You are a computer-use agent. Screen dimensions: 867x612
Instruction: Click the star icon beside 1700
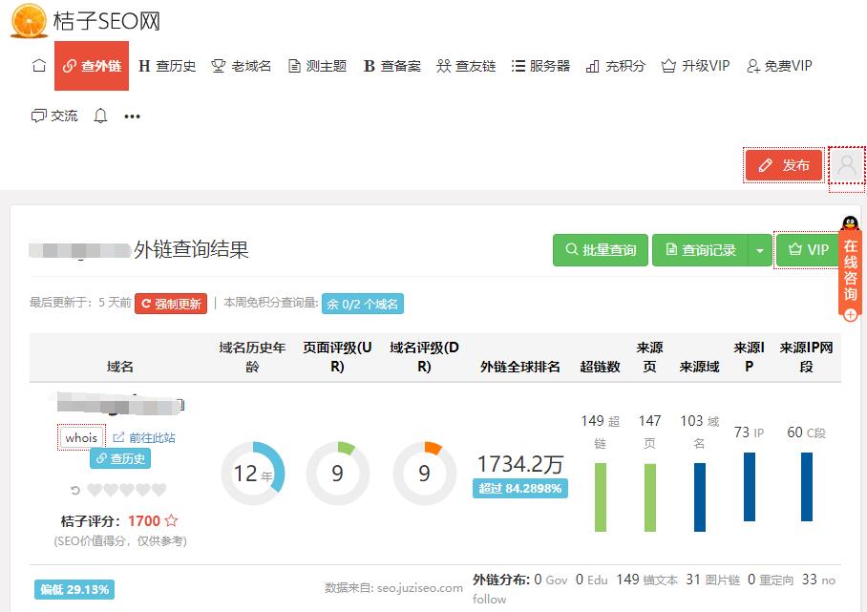(172, 520)
